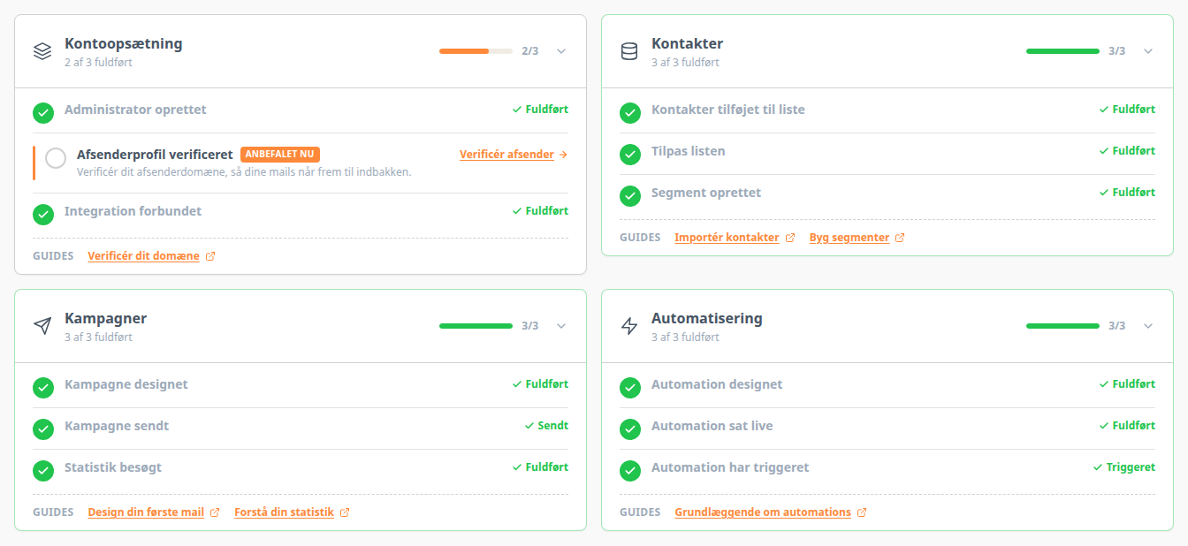Click the green check for Automation designet

630,388
